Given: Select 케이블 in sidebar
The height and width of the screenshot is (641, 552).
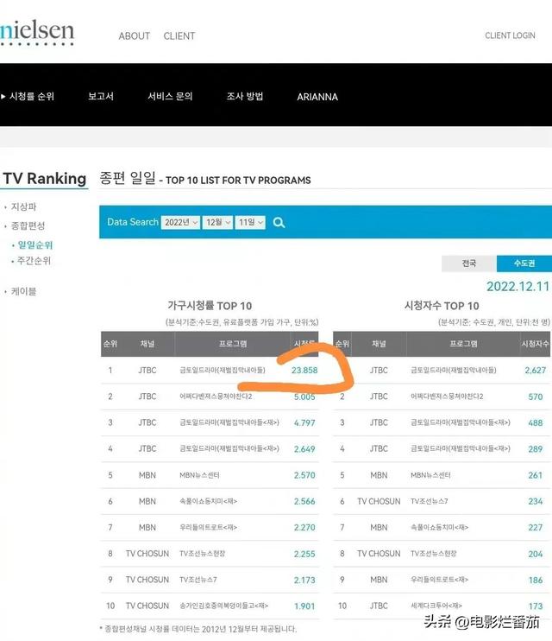Looking at the screenshot, I should tap(23, 291).
